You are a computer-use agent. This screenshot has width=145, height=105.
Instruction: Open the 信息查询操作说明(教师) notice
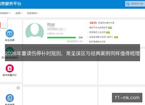pyautogui.click(x=101, y=37)
